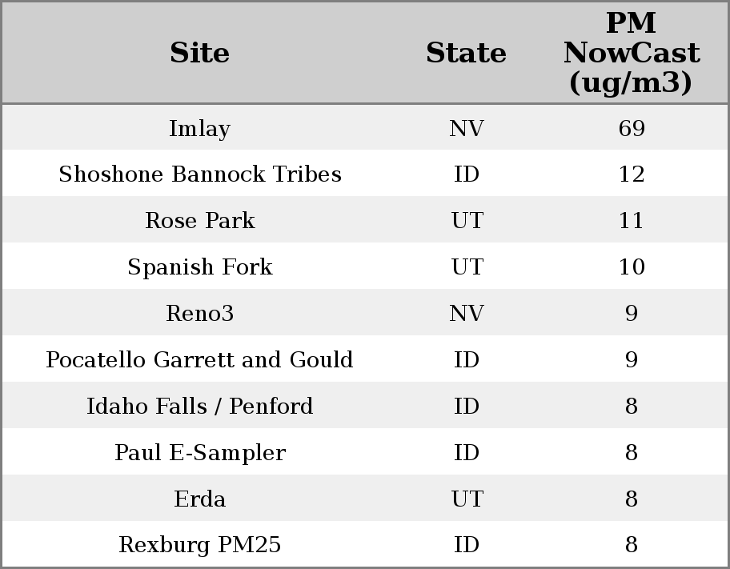The image size is (730, 569).
Task: Click the State column header
Action: coord(466,54)
